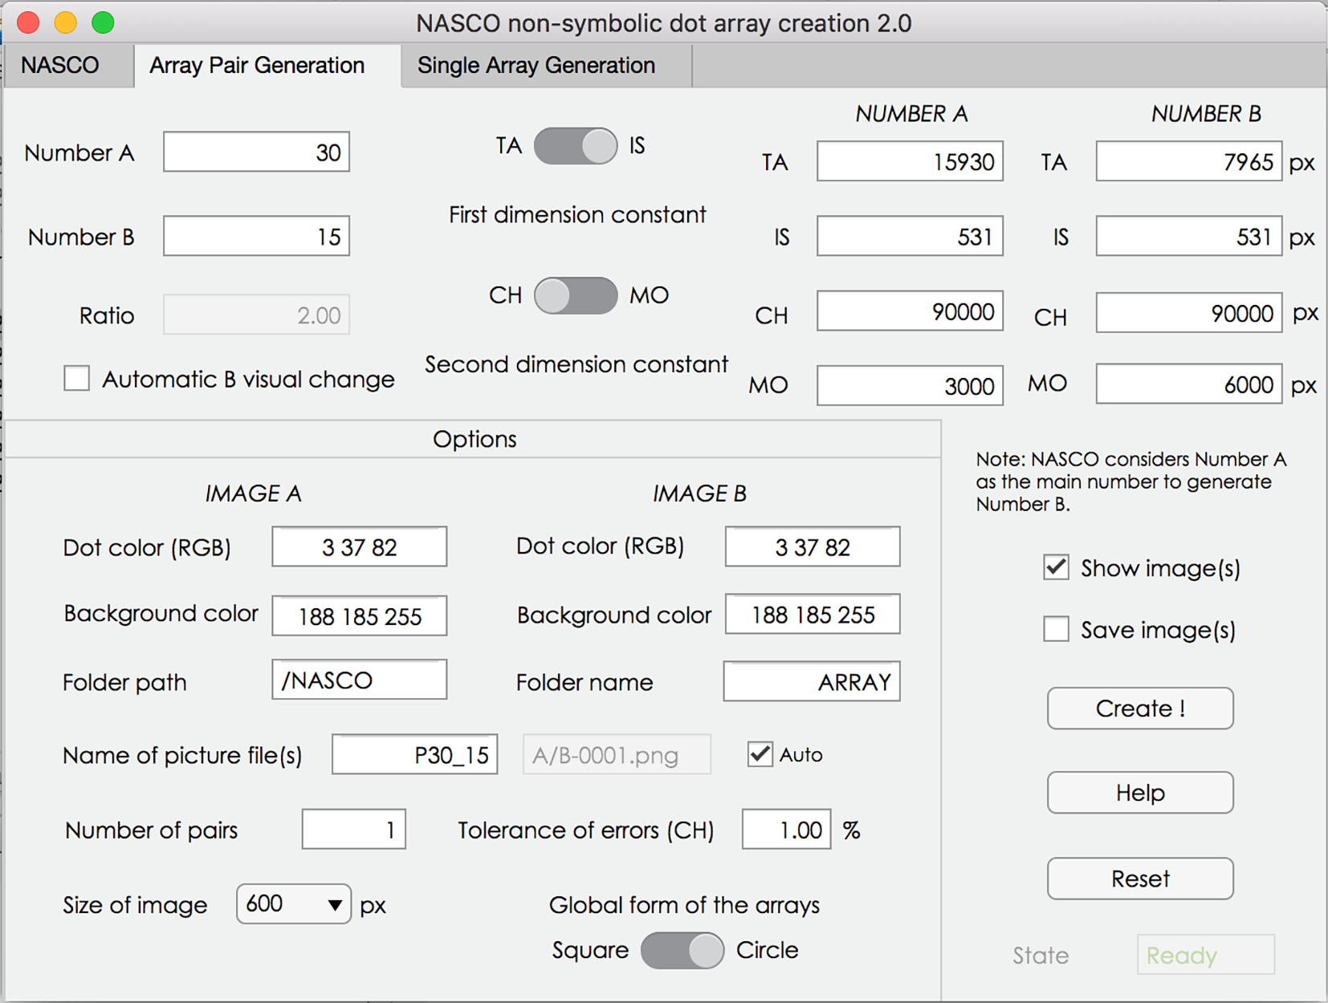The height and width of the screenshot is (1003, 1328).
Task: Minimize the window with yellow button
Action: click(66, 22)
